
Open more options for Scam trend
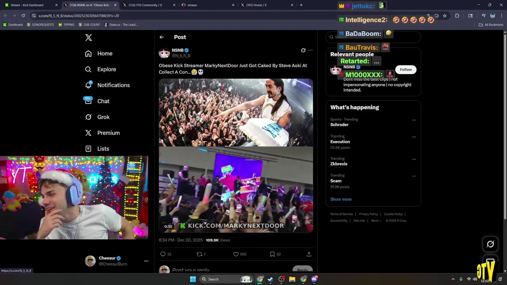tap(414, 176)
